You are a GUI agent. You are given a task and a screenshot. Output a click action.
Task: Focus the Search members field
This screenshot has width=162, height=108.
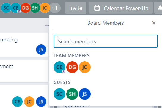106,41
